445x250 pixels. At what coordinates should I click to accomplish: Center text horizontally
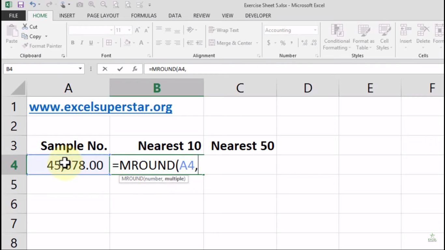click(x=168, y=43)
